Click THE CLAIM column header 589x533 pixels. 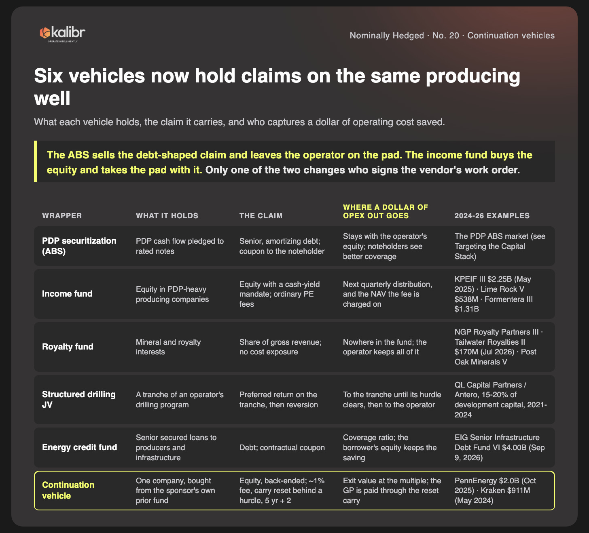click(261, 216)
